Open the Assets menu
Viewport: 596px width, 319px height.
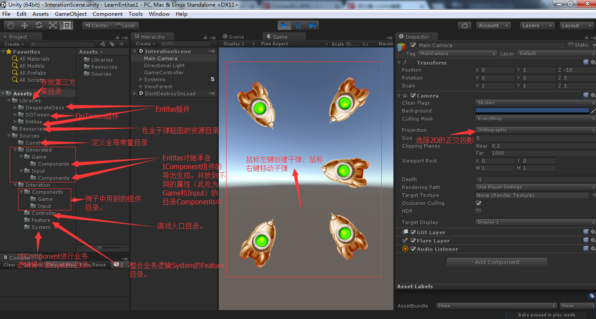pyautogui.click(x=40, y=14)
